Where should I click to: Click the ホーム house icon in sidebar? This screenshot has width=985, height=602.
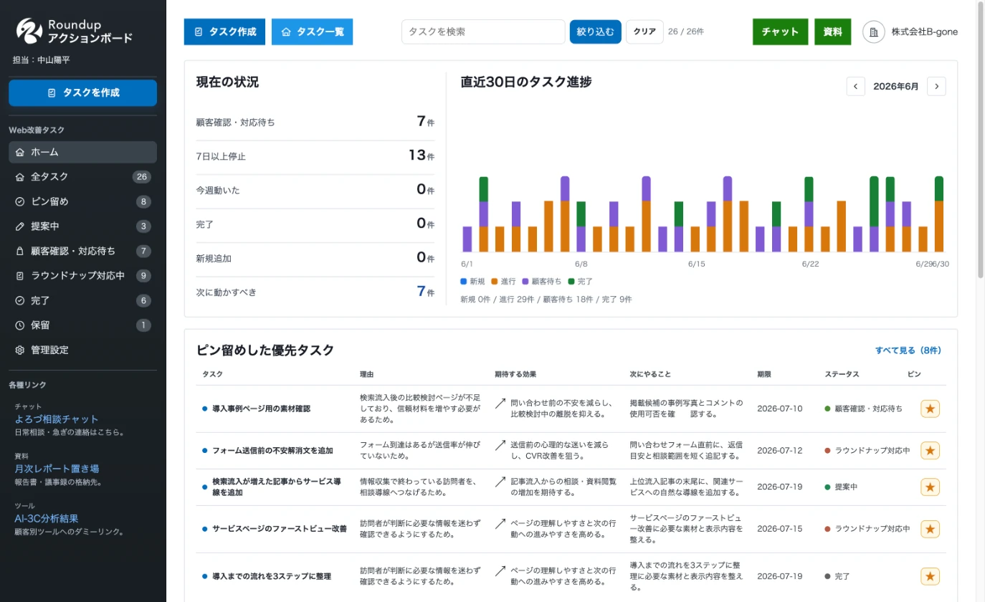[20, 152]
